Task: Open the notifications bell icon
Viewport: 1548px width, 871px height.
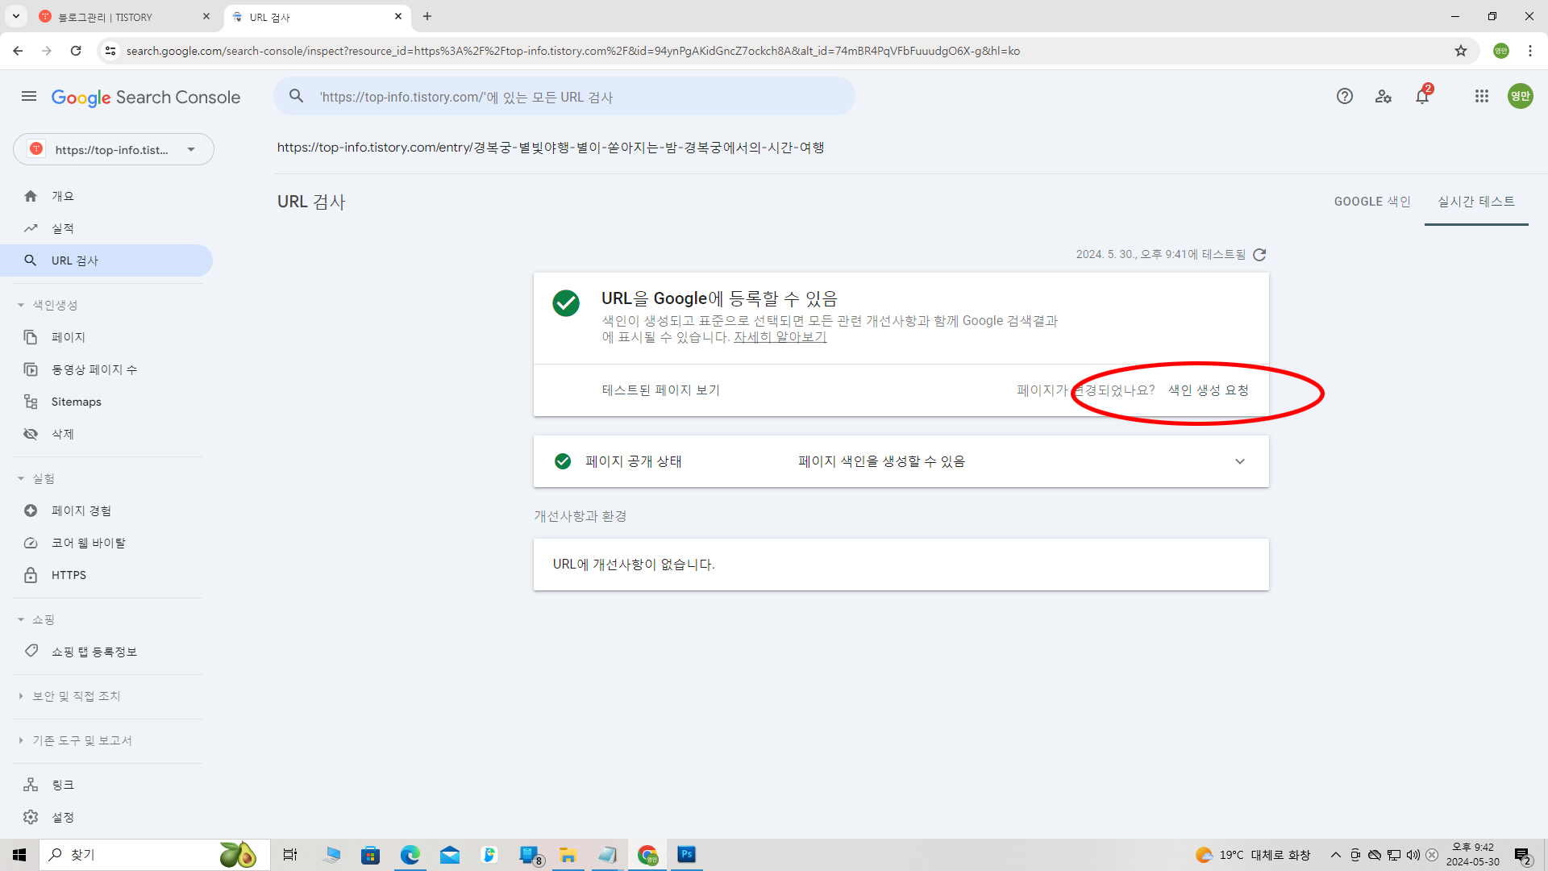Action: coord(1422,97)
